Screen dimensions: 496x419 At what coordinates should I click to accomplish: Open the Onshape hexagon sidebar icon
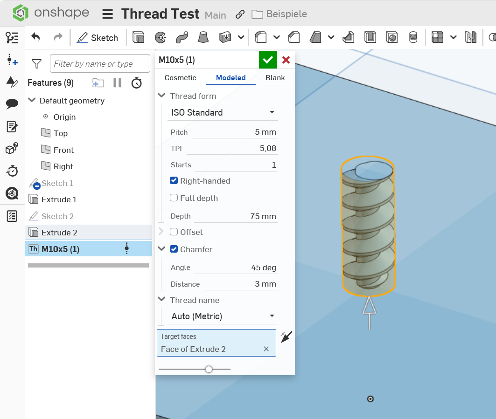click(12, 193)
